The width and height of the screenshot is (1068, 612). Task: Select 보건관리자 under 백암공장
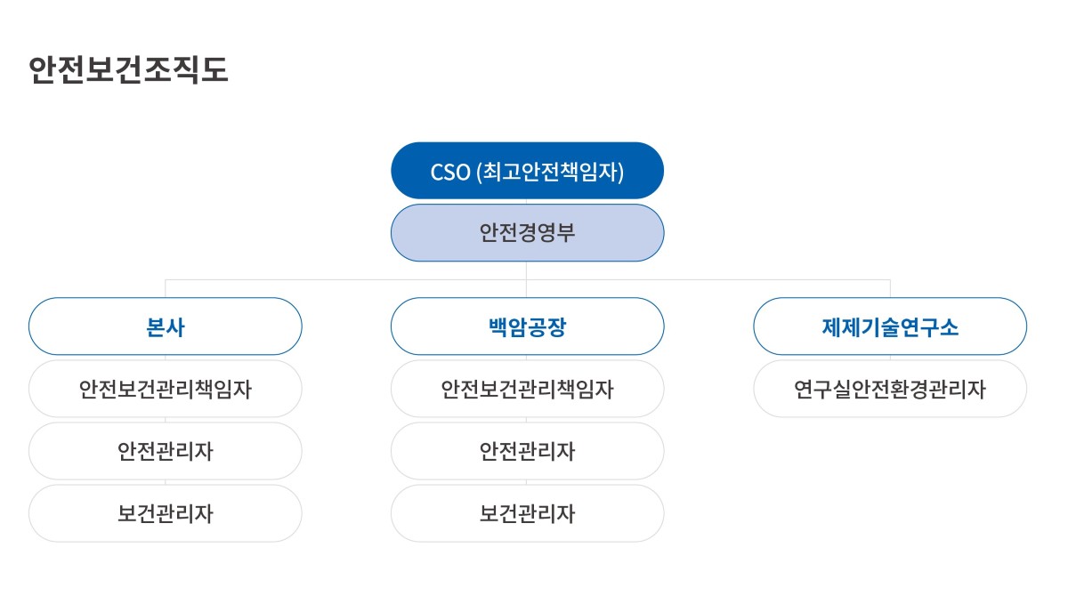[528, 513]
